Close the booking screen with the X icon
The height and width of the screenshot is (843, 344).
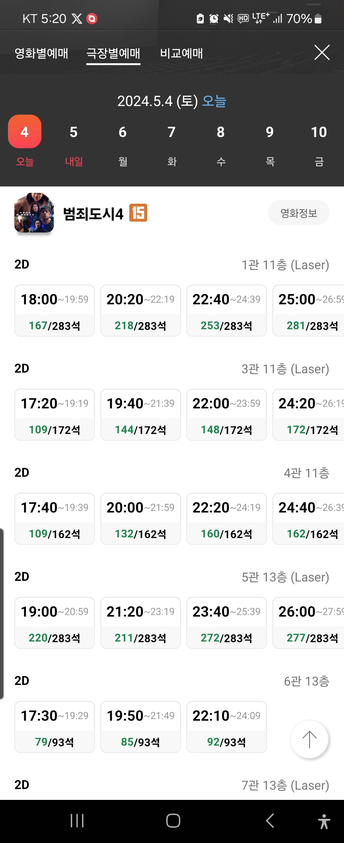point(322,52)
